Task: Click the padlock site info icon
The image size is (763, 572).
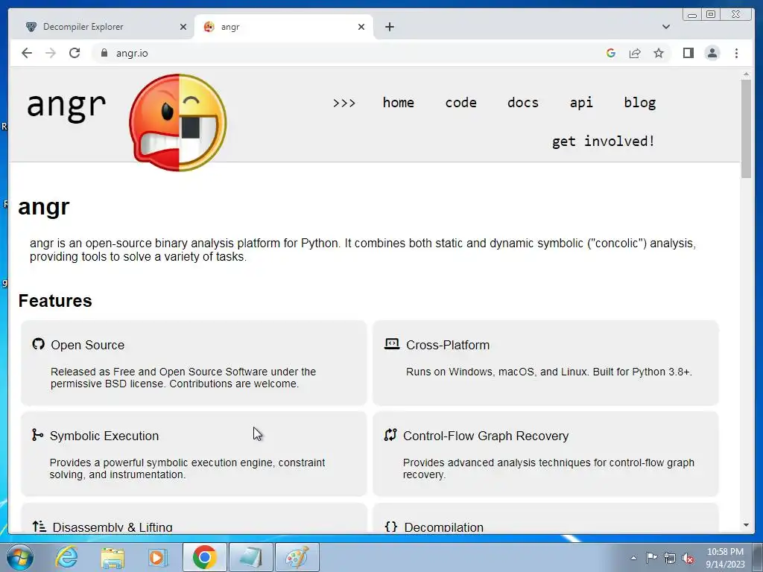Action: click(104, 53)
